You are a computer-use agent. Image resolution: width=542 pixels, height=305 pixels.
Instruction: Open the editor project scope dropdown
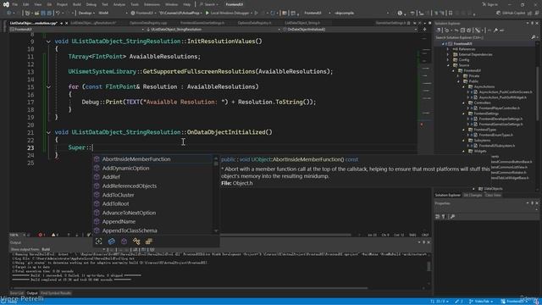(x=77, y=30)
